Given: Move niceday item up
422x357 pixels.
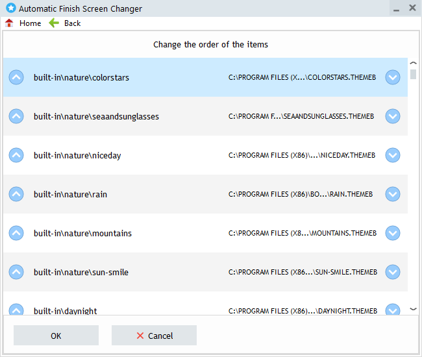Looking at the screenshot, I should (16, 155).
